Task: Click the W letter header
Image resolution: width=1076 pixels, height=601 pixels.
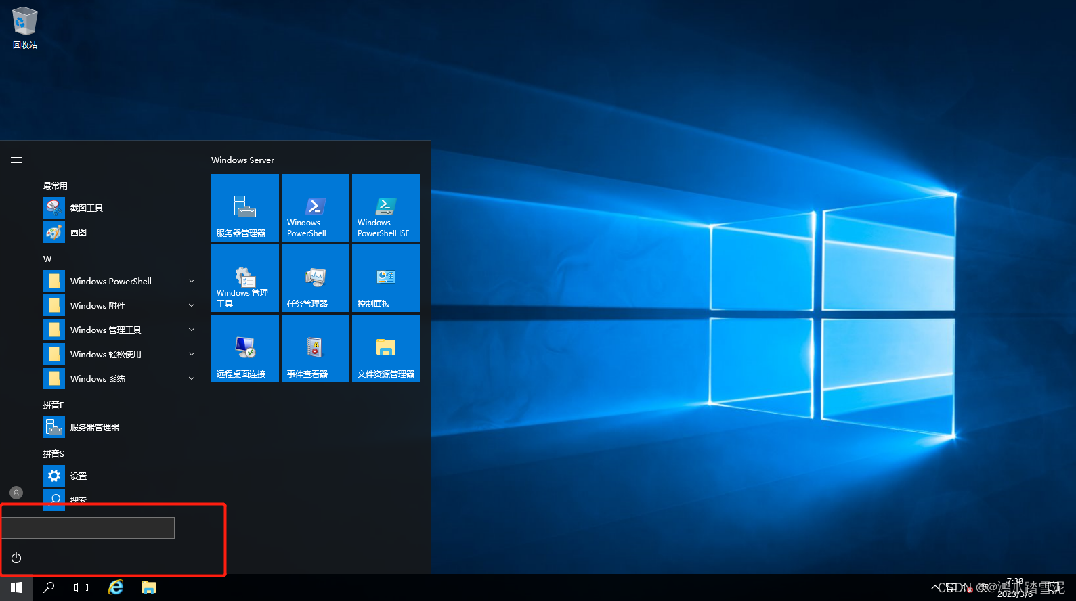Action: pyautogui.click(x=47, y=259)
